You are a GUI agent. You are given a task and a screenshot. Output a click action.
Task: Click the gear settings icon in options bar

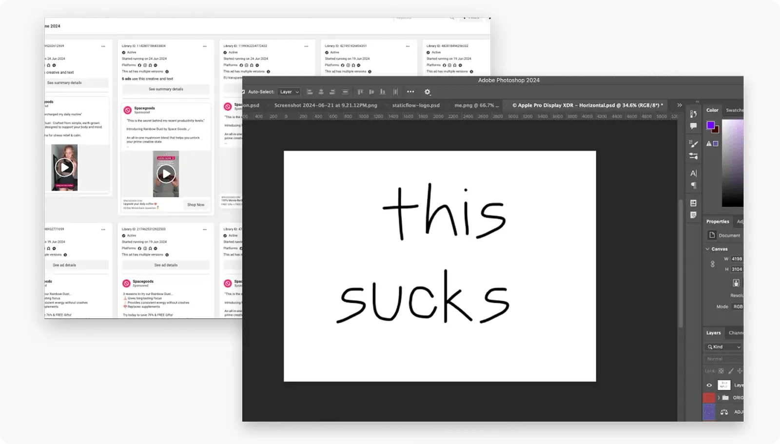coord(427,92)
